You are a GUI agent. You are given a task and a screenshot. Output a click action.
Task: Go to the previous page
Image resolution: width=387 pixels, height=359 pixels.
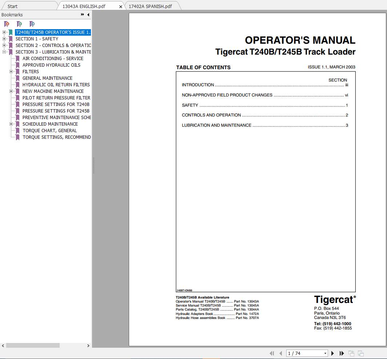tap(280, 353)
